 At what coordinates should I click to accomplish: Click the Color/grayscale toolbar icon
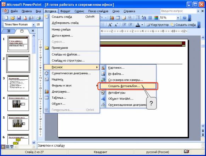pos(156,18)
